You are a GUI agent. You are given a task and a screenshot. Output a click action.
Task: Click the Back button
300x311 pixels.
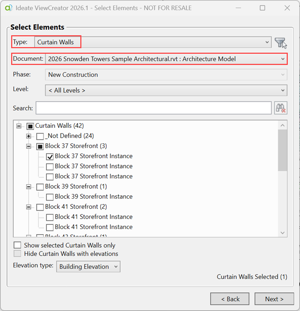click(x=230, y=299)
